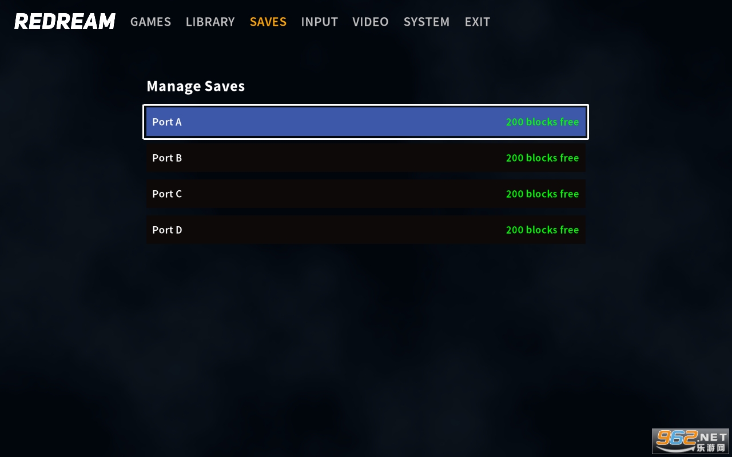732x457 pixels.
Task: Click Port A's 200 blocks free label
Action: tap(542, 122)
